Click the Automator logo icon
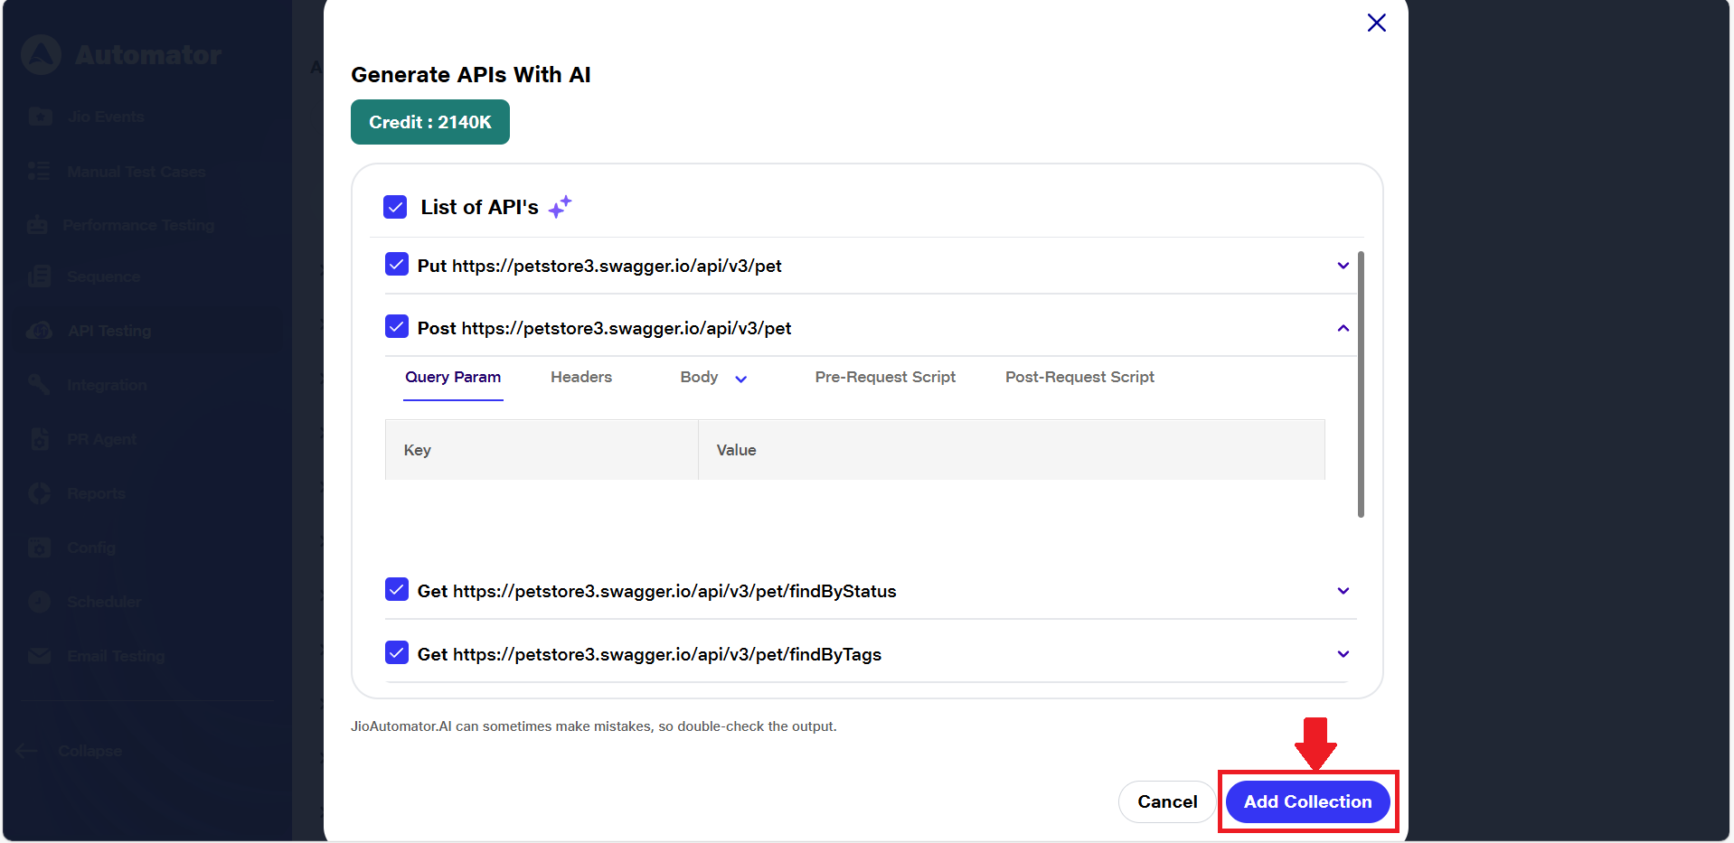This screenshot has width=1734, height=843. click(42, 55)
